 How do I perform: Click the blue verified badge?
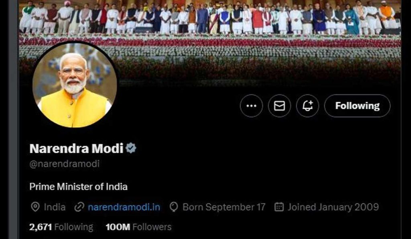[x=131, y=148]
